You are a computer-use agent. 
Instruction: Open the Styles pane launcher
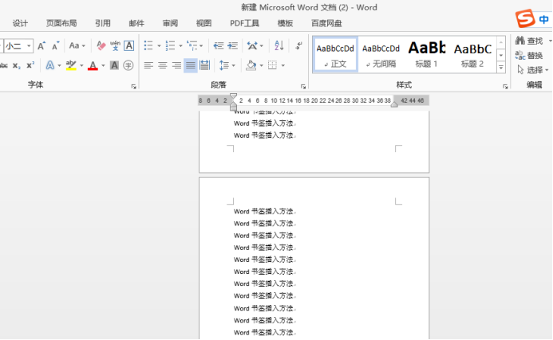point(505,87)
